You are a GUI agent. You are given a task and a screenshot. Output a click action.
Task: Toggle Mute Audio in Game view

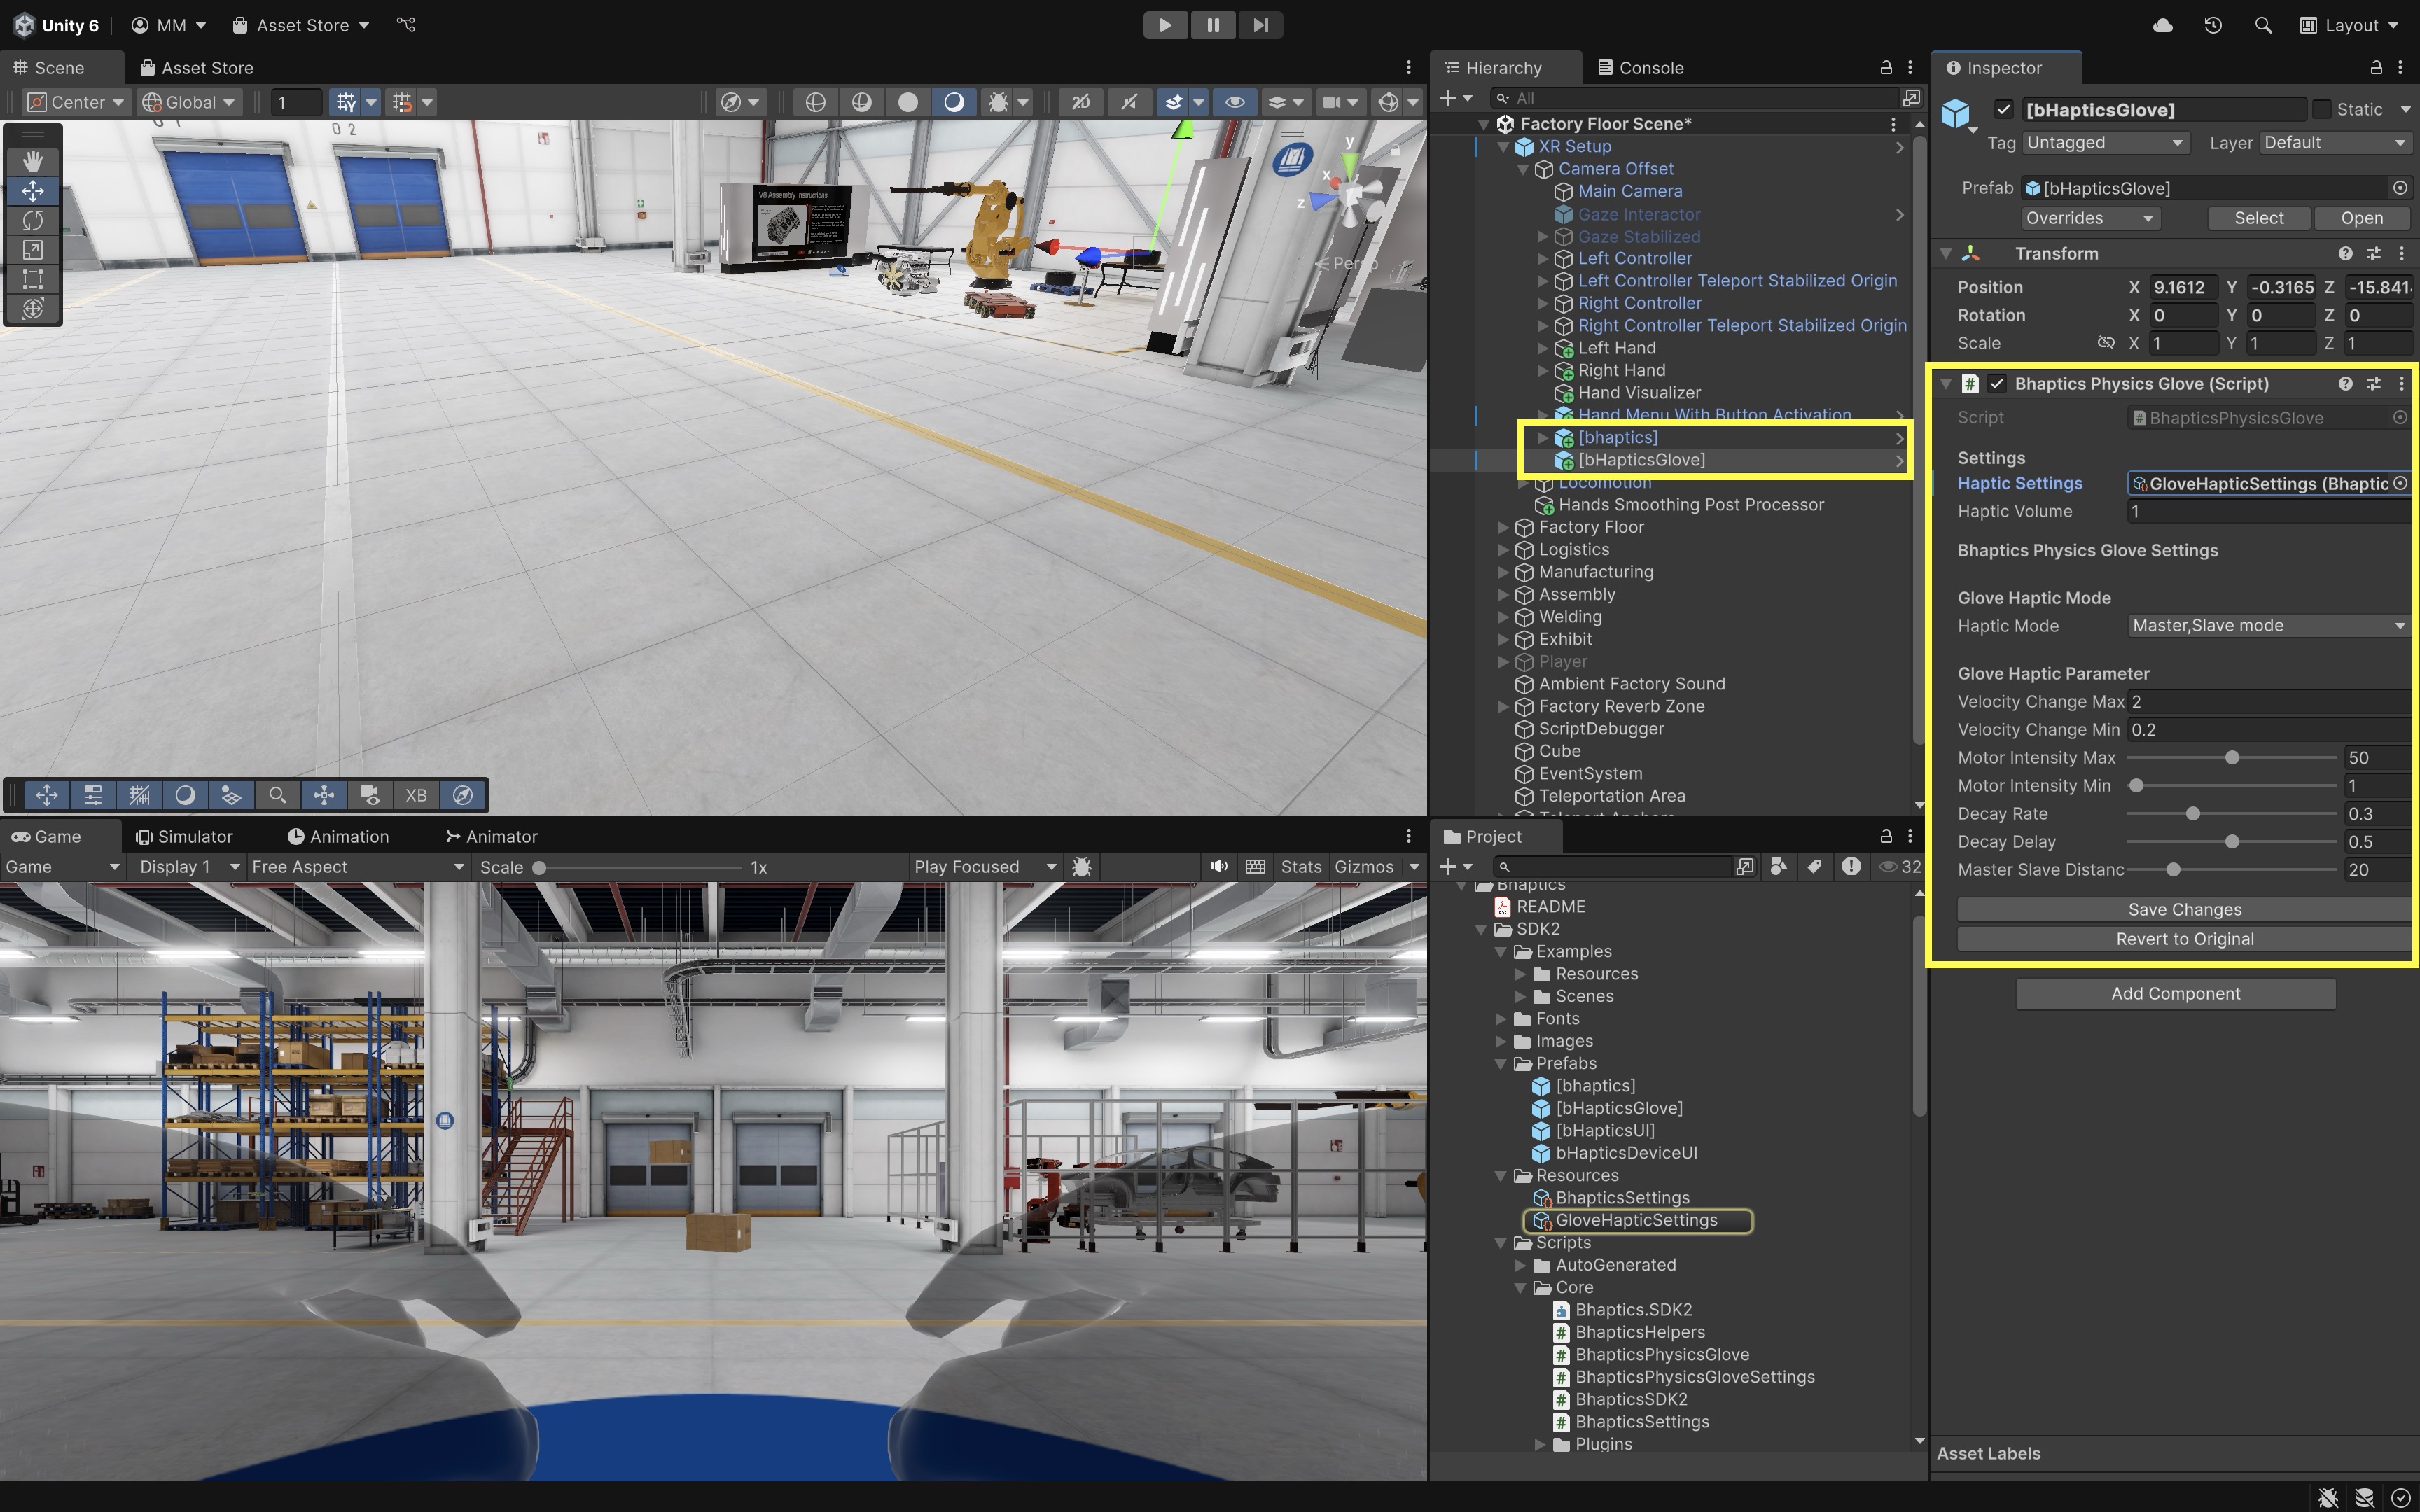(x=1218, y=867)
